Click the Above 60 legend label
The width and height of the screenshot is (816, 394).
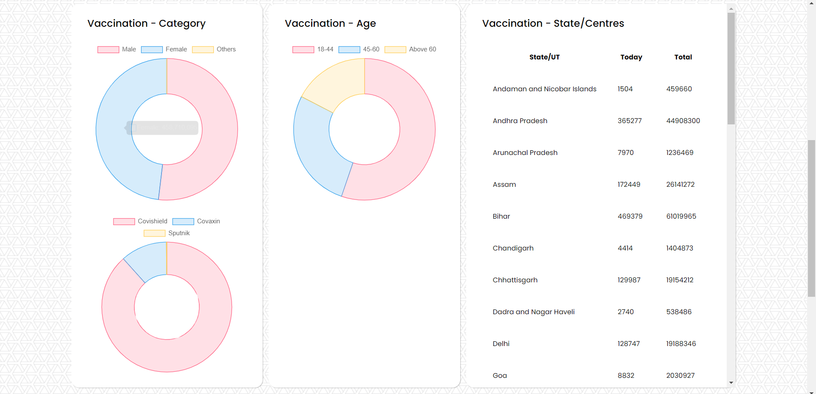coord(422,49)
